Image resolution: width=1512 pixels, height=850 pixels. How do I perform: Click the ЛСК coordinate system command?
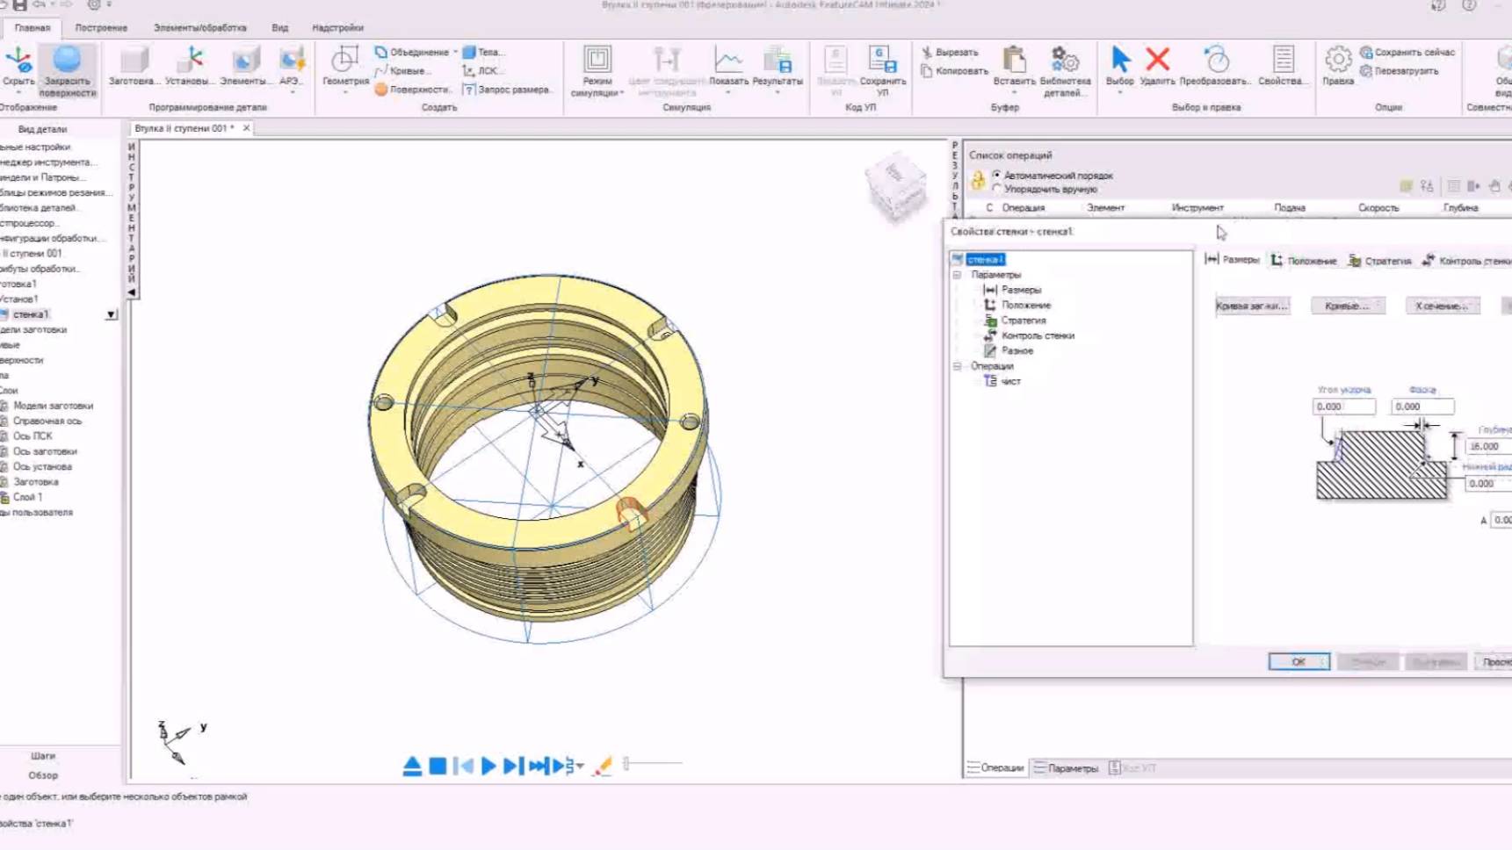[481, 70]
